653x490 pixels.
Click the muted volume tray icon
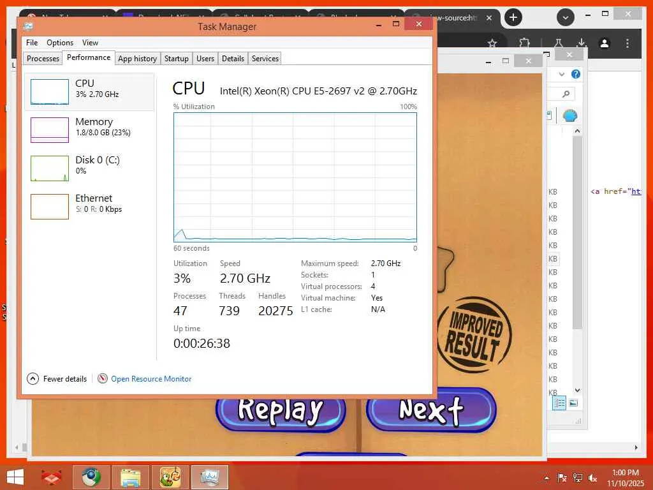(x=592, y=478)
